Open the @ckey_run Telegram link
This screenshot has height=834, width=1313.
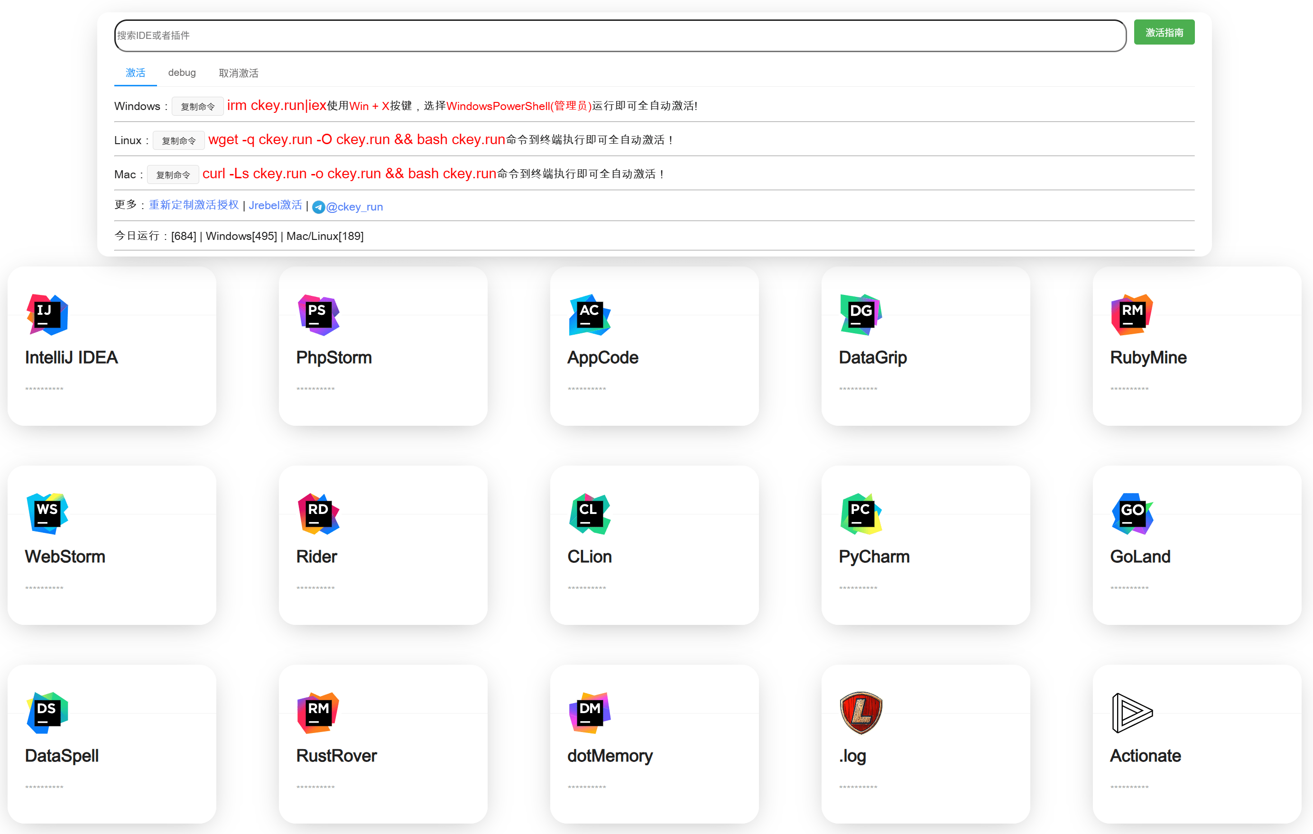tap(354, 207)
